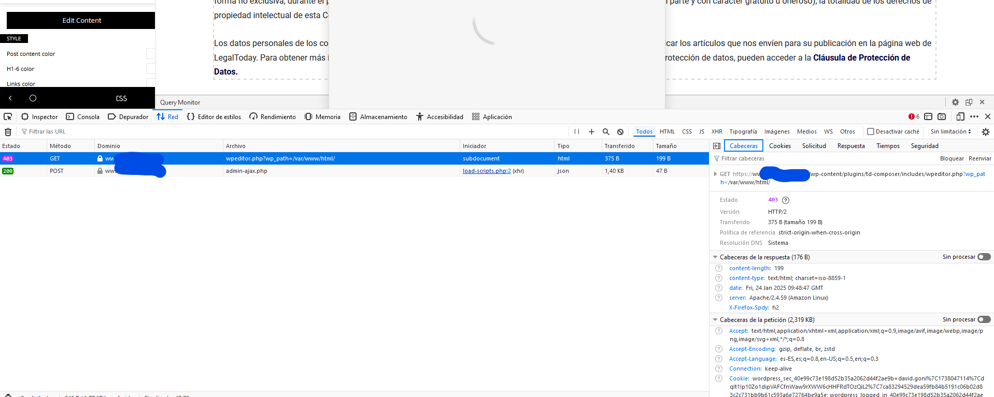Activate the element picker in DevTools
The image size is (994, 397).
pos(8,117)
